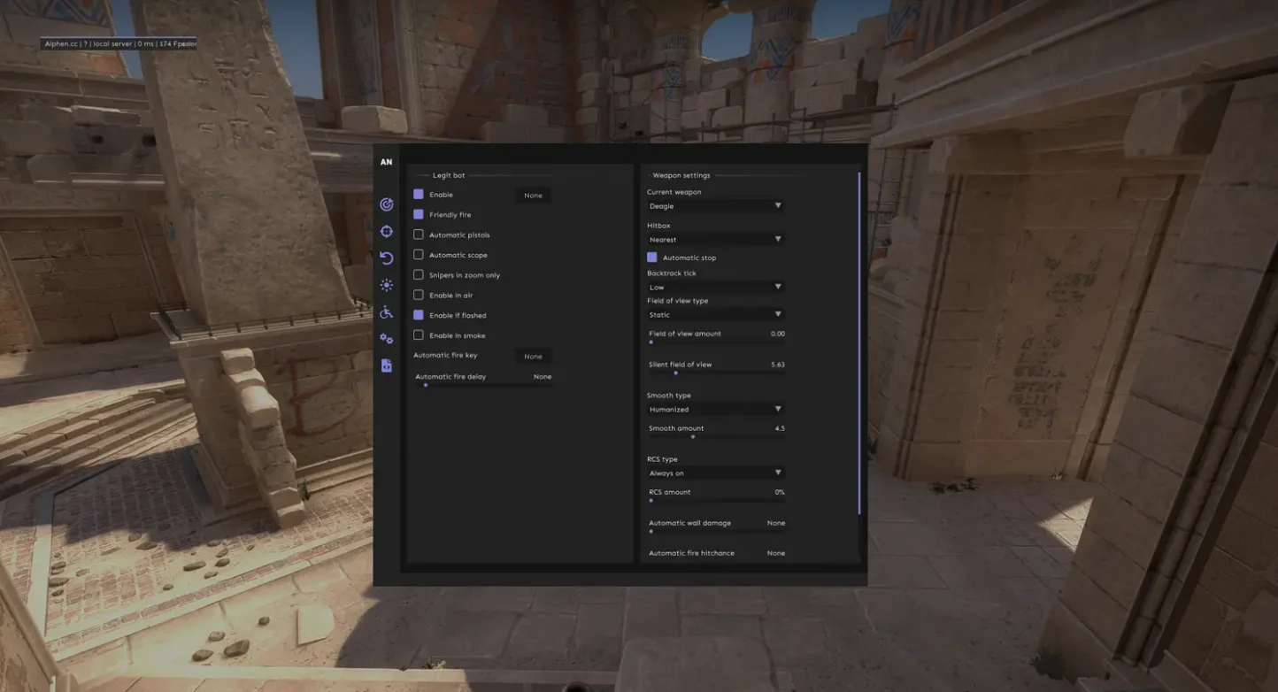Expand the Hitbox dropdown set to Nearest
1278x692 pixels.
point(715,239)
